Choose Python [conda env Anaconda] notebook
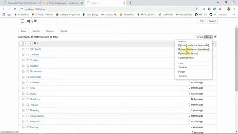Image resolution: width=238 pixels, height=134 pixels. [193, 45]
